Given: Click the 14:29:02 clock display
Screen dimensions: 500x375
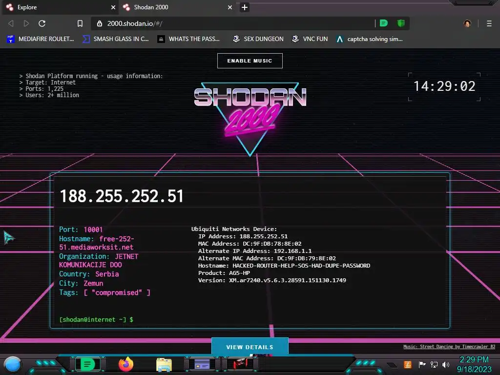Looking at the screenshot, I should pos(444,86).
